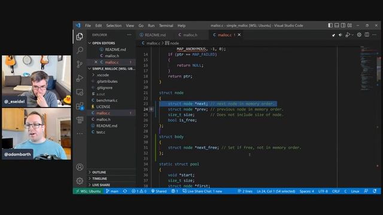This screenshot has width=383, height=215.
Task: Open the Testing view icon
Action: tap(80, 120)
